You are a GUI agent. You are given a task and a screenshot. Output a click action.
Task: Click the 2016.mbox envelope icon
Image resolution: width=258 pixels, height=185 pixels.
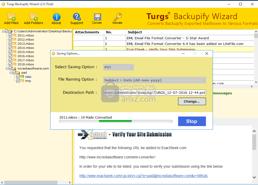coord(14,56)
